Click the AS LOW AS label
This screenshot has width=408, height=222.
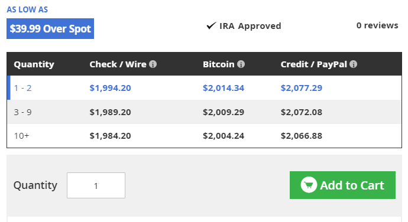[x=27, y=9]
